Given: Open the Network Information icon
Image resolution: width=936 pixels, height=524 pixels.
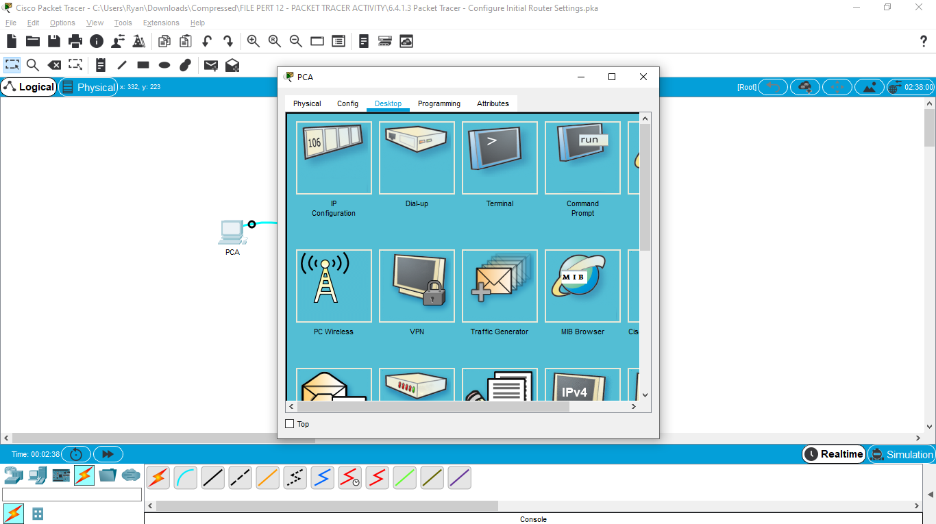Looking at the screenshot, I should tap(97, 41).
